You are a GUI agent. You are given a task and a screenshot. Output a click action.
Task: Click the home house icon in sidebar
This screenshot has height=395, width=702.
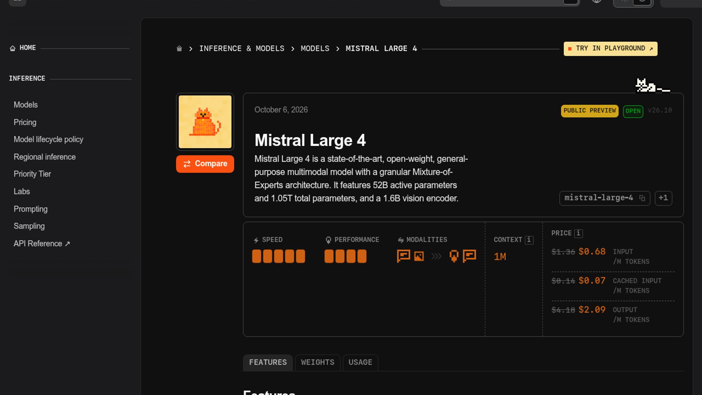12,48
